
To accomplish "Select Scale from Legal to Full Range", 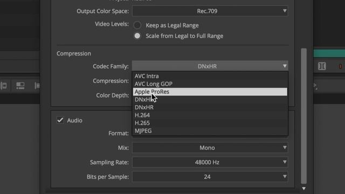I will [x=137, y=36].
